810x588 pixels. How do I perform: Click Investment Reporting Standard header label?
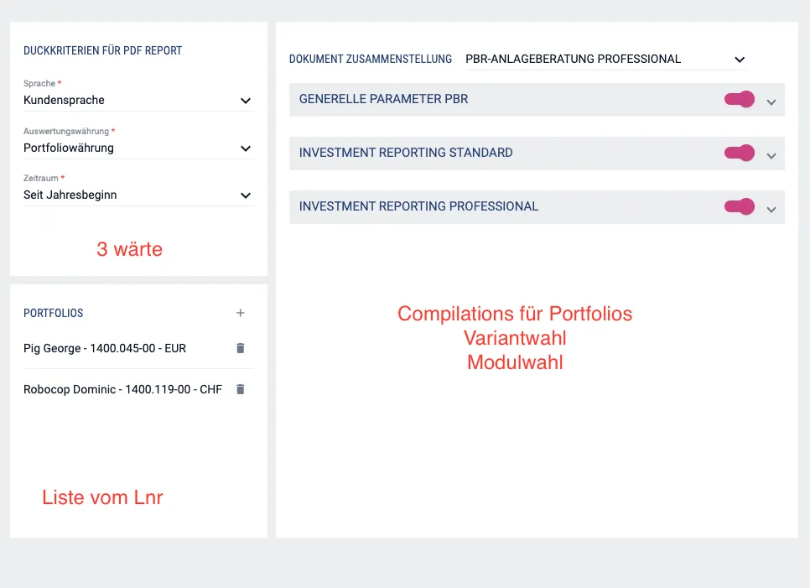point(406,153)
